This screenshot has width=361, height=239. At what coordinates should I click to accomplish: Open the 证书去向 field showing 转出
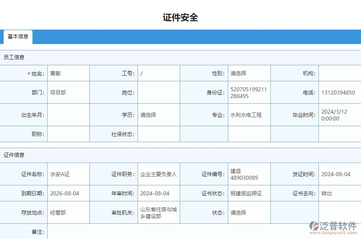(339, 193)
